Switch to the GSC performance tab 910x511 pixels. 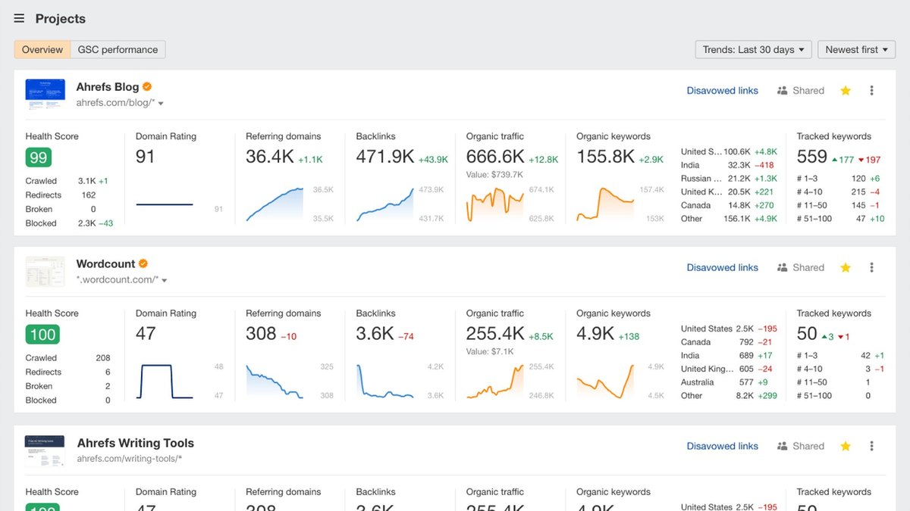(118, 49)
